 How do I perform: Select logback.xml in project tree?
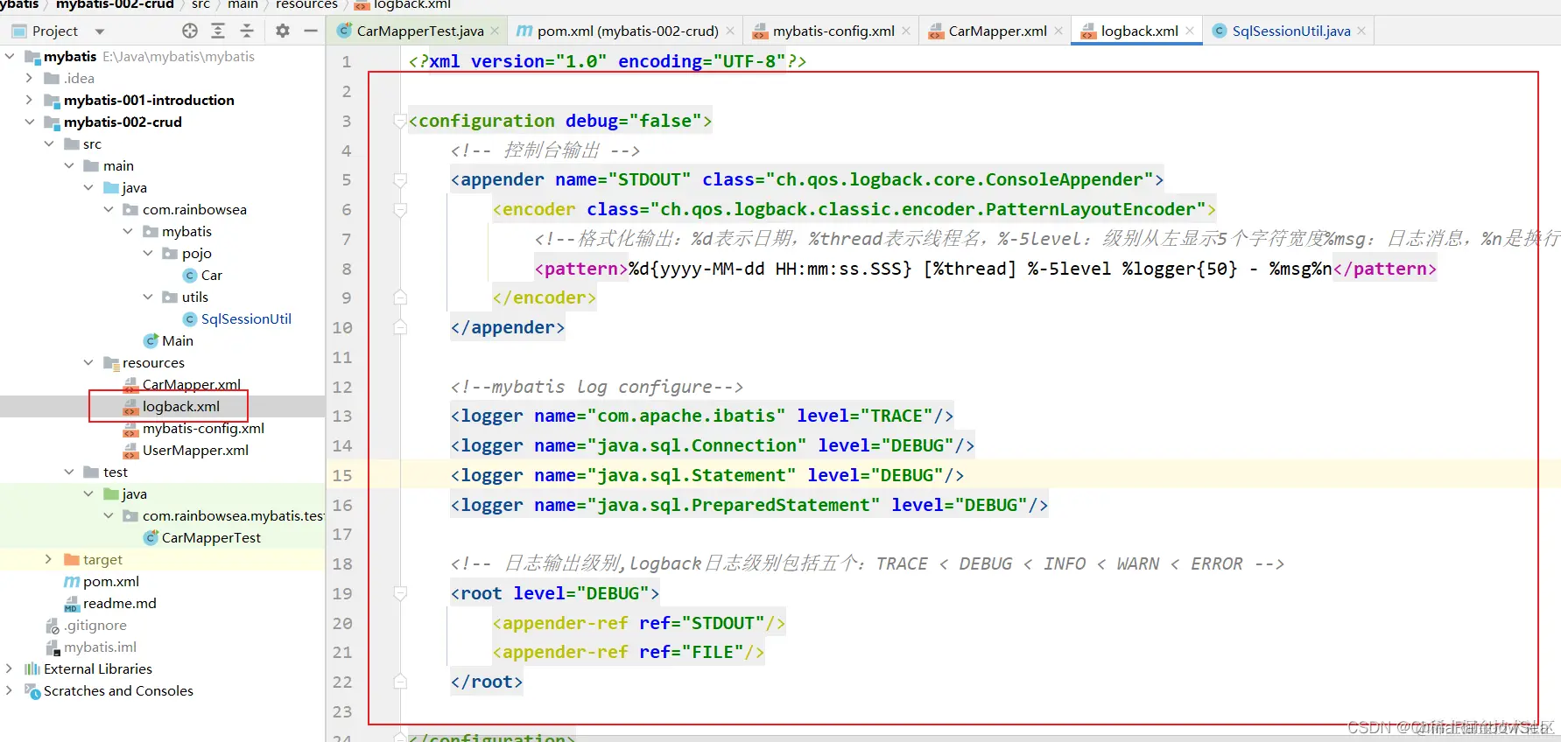(181, 406)
